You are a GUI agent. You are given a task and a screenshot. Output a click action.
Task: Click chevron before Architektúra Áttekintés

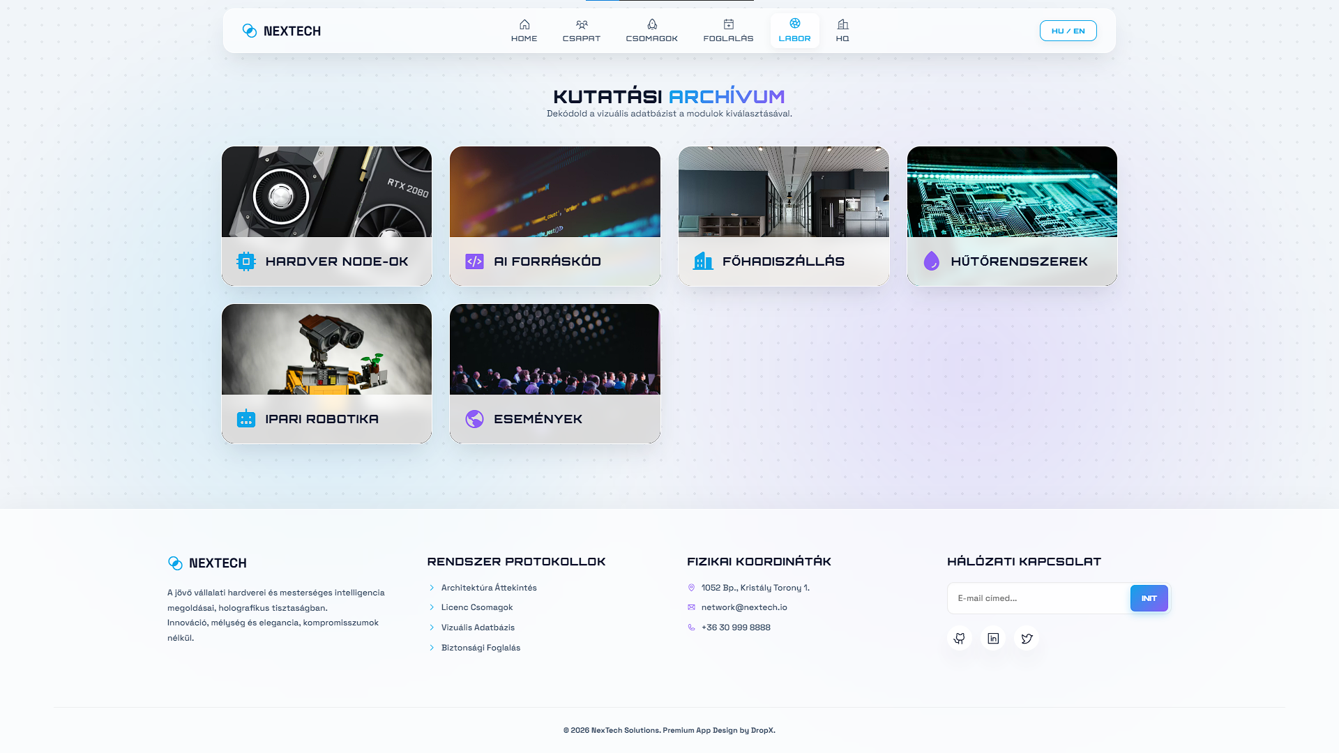click(x=432, y=588)
